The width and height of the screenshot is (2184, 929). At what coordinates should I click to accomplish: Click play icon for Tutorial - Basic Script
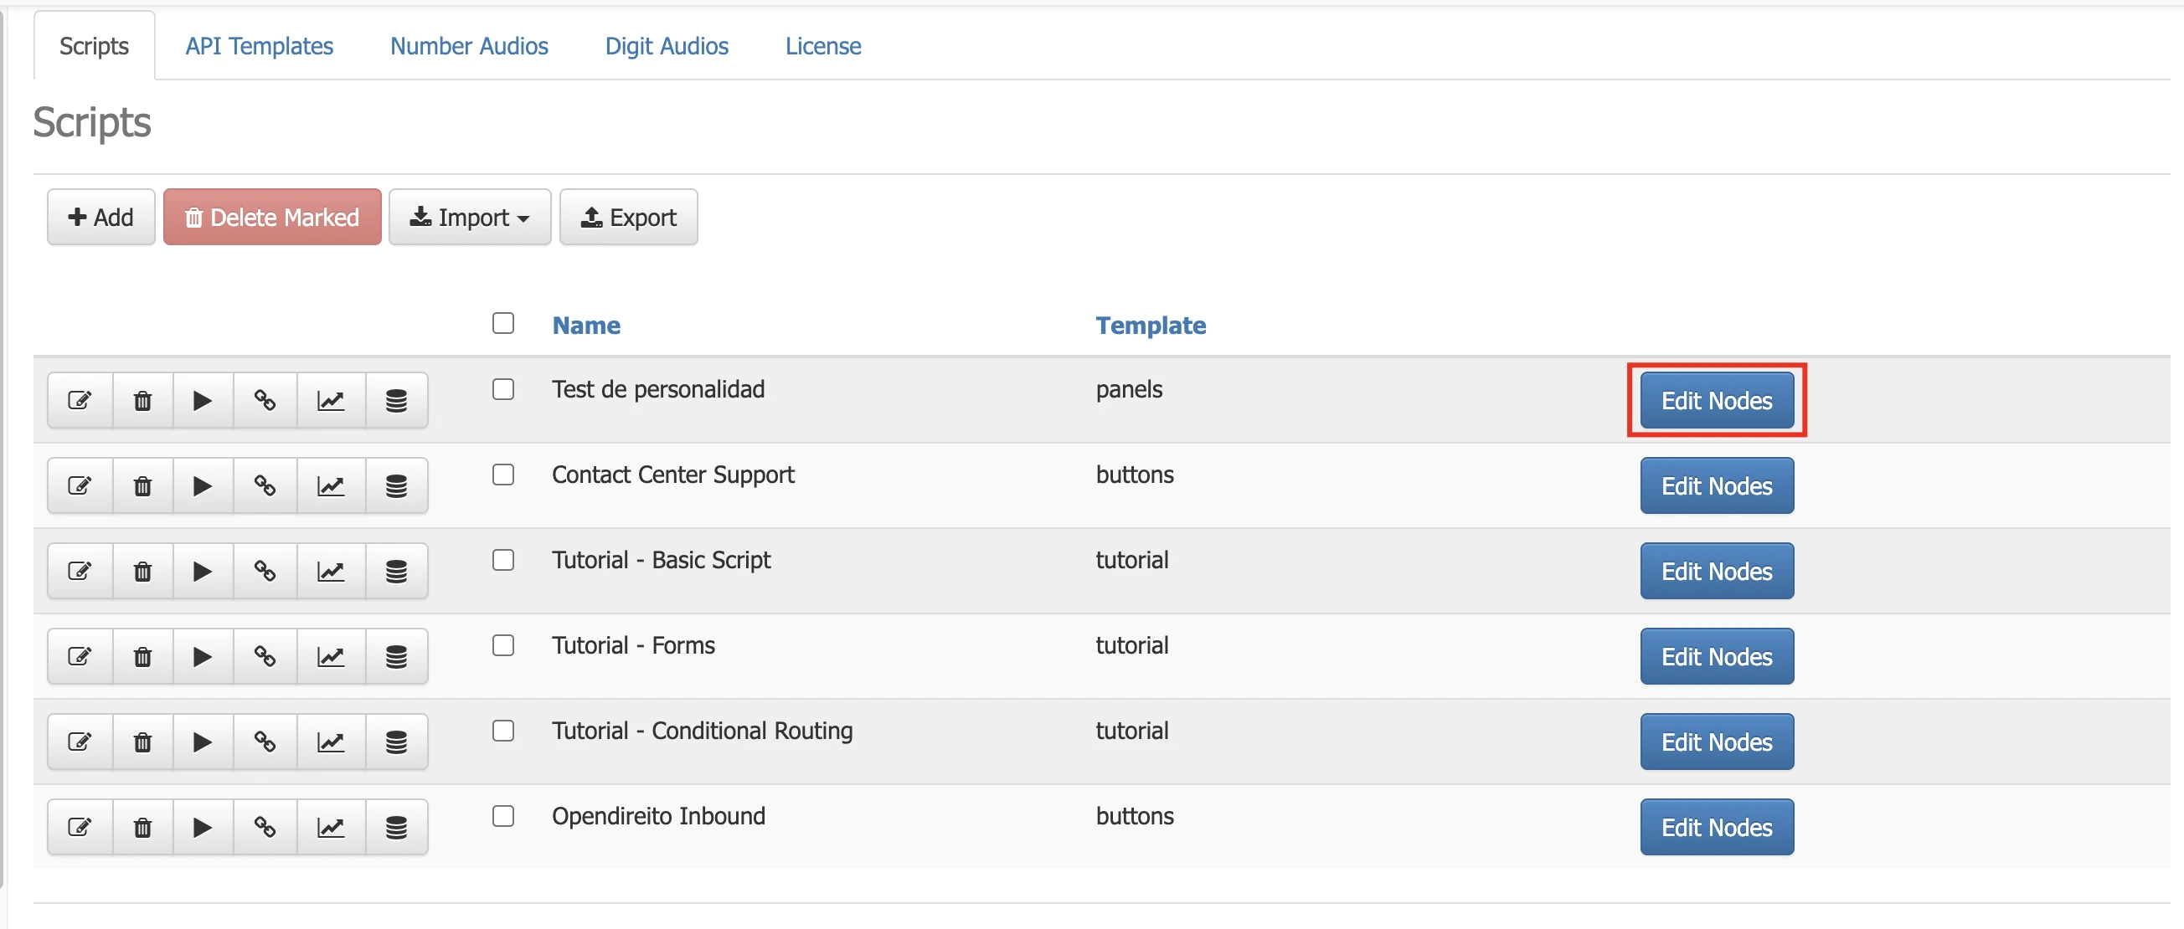pos(202,572)
